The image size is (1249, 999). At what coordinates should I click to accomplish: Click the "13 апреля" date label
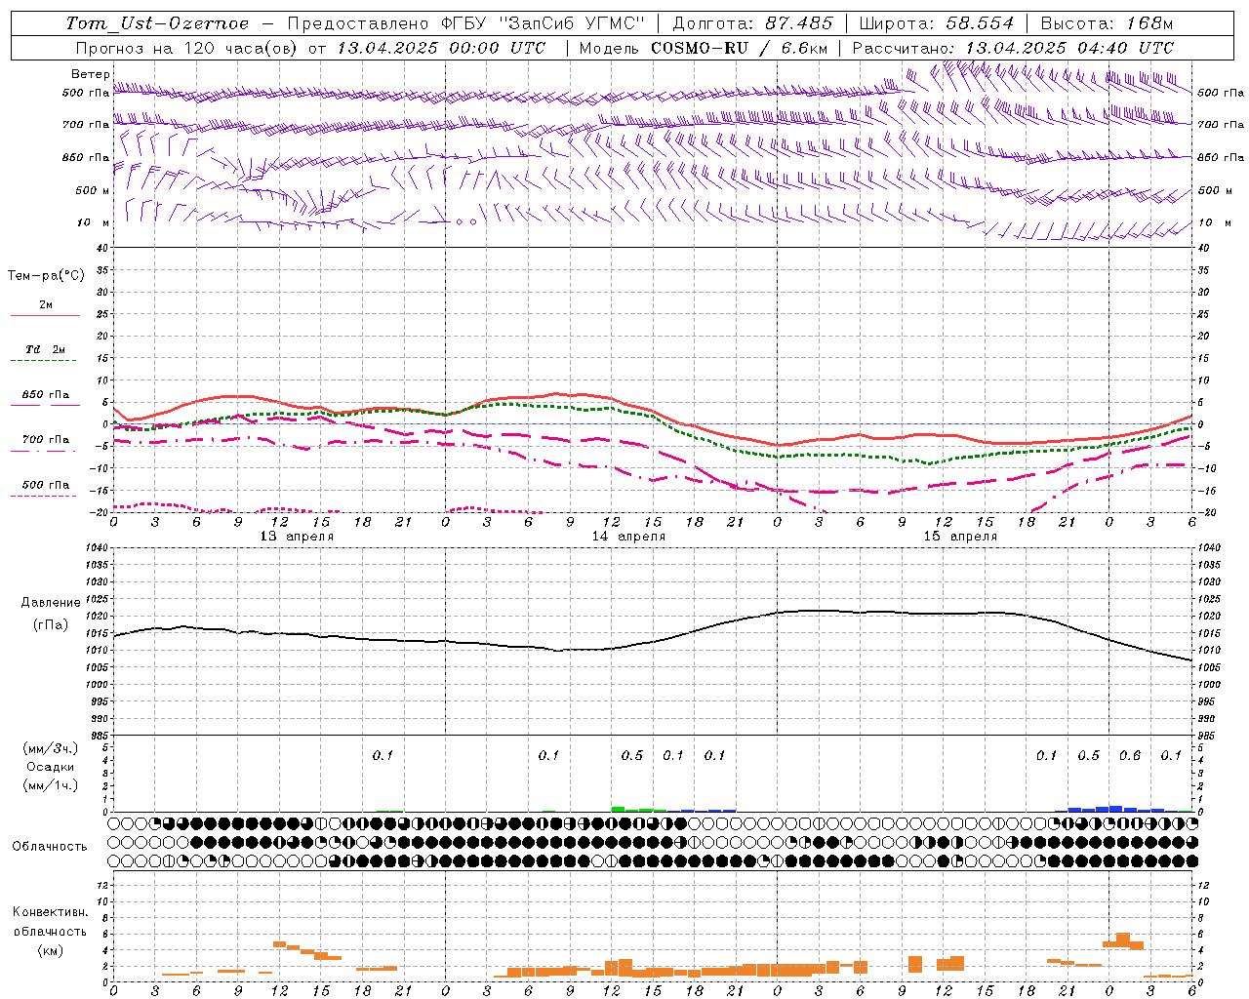297,537
